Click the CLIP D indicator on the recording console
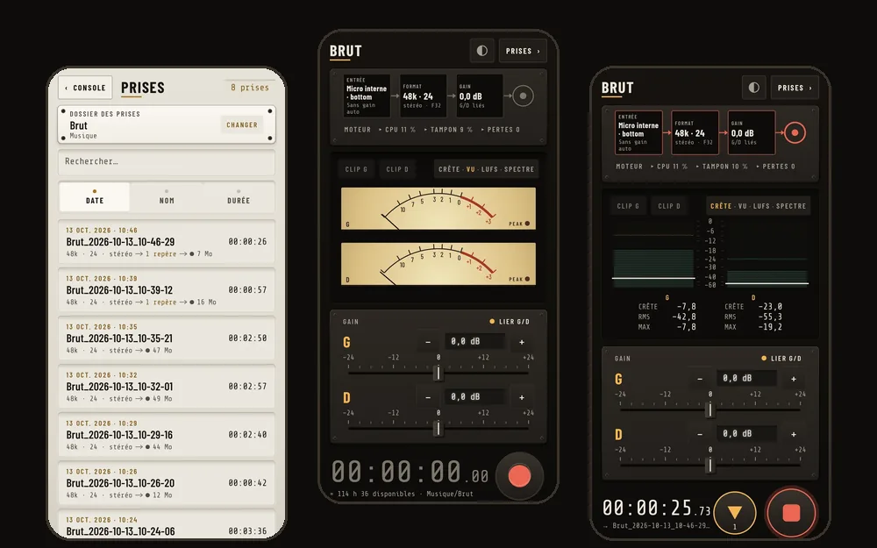The height and width of the screenshot is (548, 877). tap(669, 206)
